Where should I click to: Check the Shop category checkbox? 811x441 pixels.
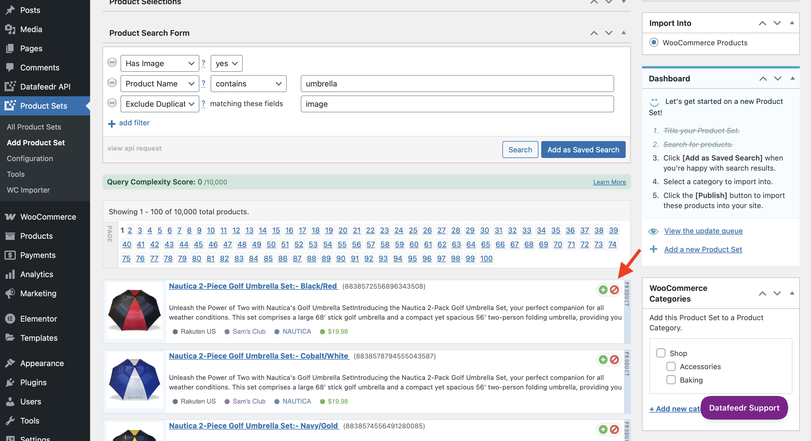coord(661,353)
